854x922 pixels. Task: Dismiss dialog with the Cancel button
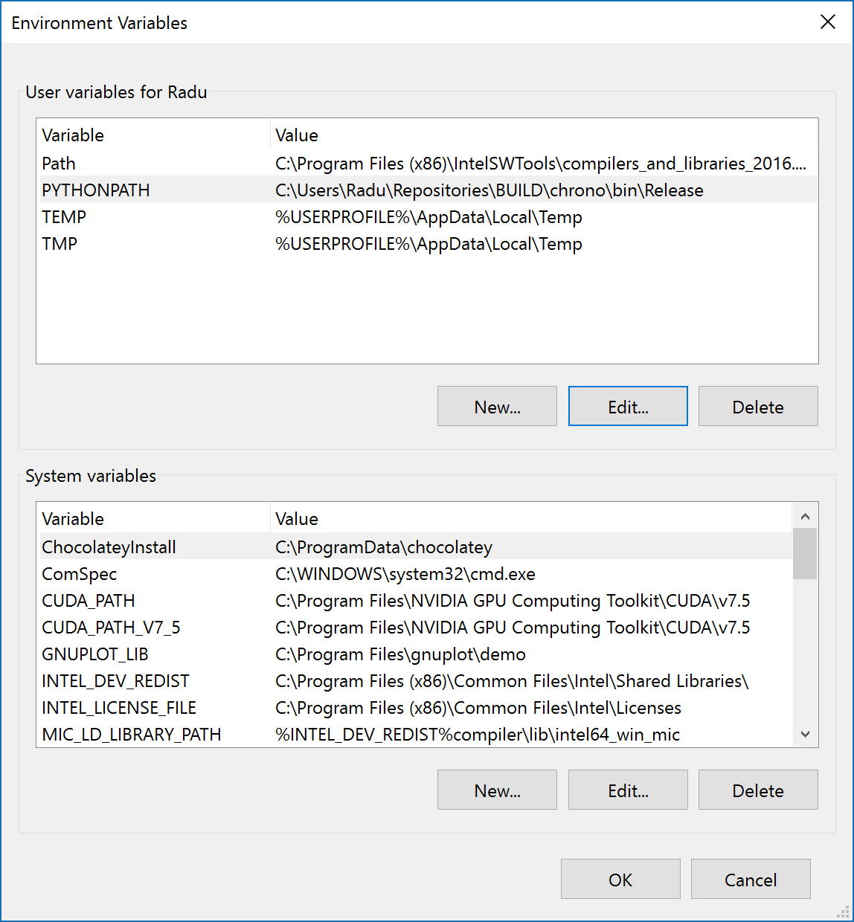(751, 879)
